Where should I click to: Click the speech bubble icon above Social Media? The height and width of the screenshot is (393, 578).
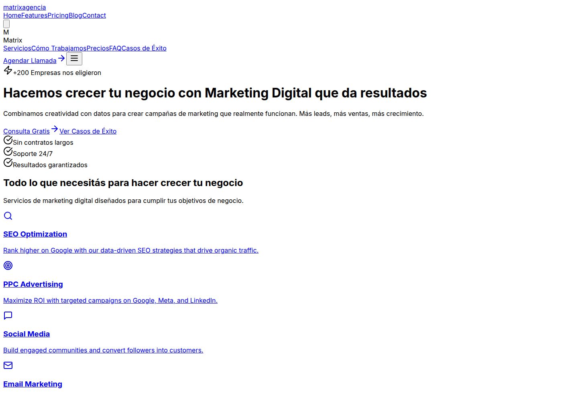(x=8, y=316)
